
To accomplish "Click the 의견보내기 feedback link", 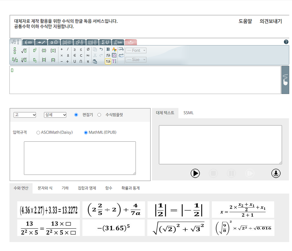I will [x=271, y=21].
